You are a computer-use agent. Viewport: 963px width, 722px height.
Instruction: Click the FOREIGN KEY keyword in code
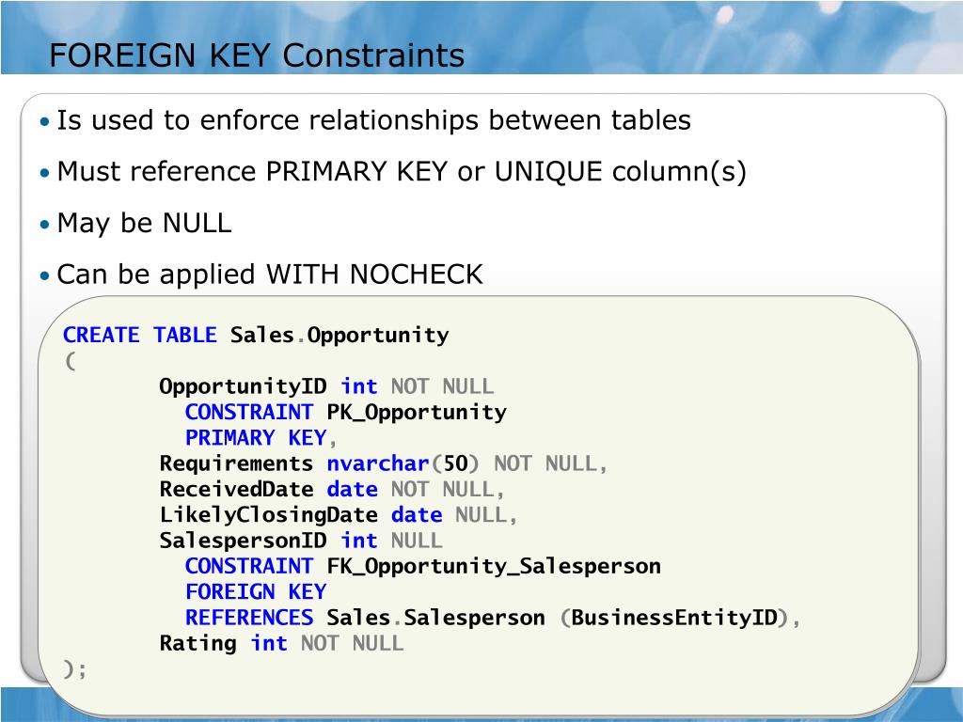click(x=256, y=592)
